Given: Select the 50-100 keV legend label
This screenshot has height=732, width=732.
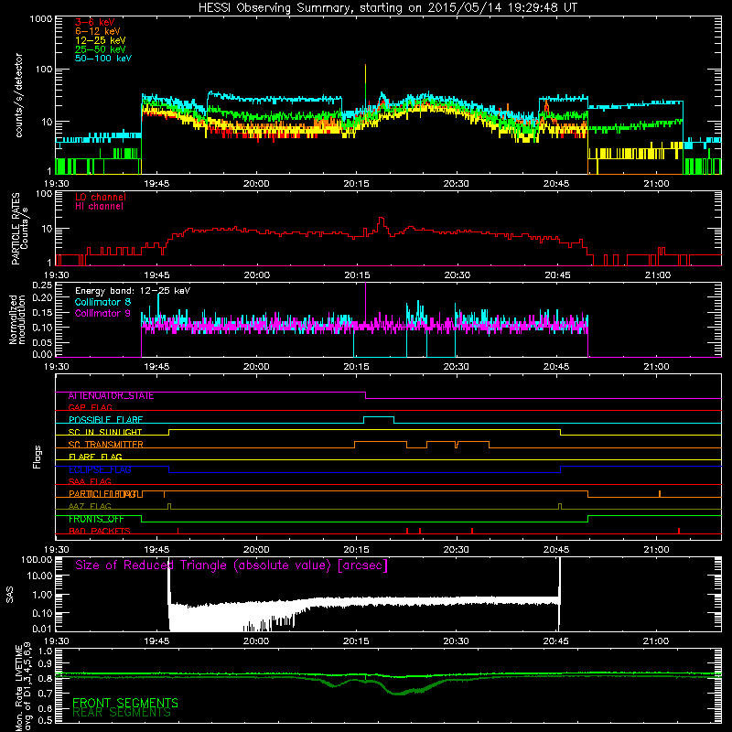Looking at the screenshot, I should click(103, 59).
